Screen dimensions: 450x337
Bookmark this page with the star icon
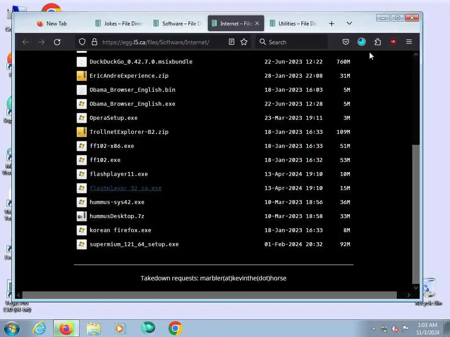244,42
